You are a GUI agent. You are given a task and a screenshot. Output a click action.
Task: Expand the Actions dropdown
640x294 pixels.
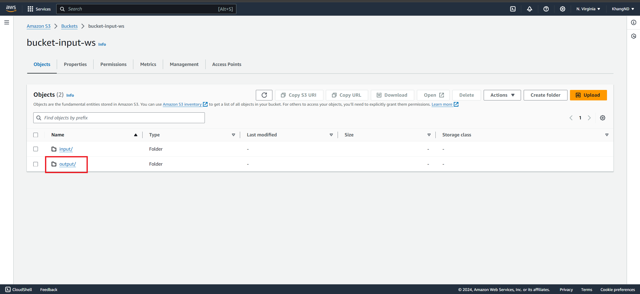click(502, 95)
